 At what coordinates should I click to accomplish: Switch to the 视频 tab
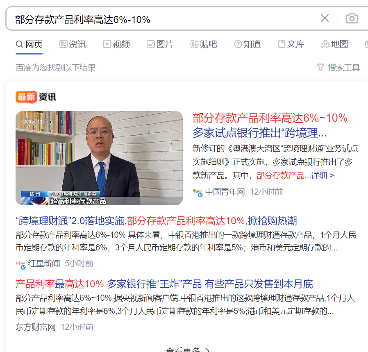[116, 44]
